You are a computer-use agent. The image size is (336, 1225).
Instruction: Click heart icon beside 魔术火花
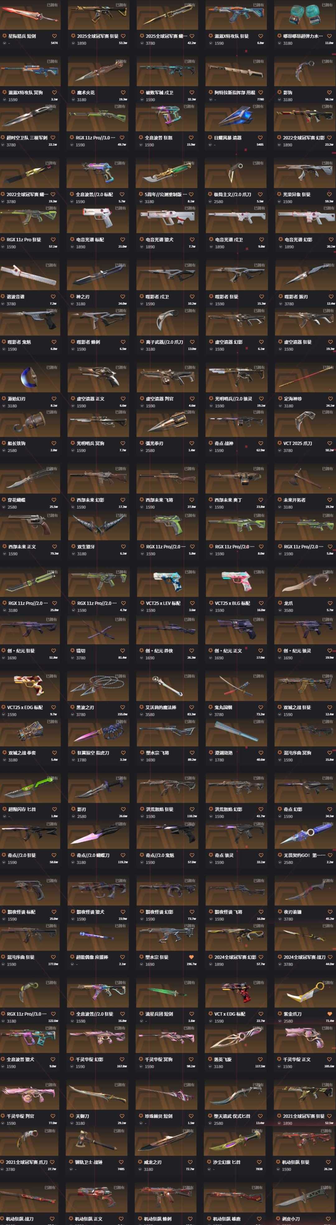(x=123, y=93)
